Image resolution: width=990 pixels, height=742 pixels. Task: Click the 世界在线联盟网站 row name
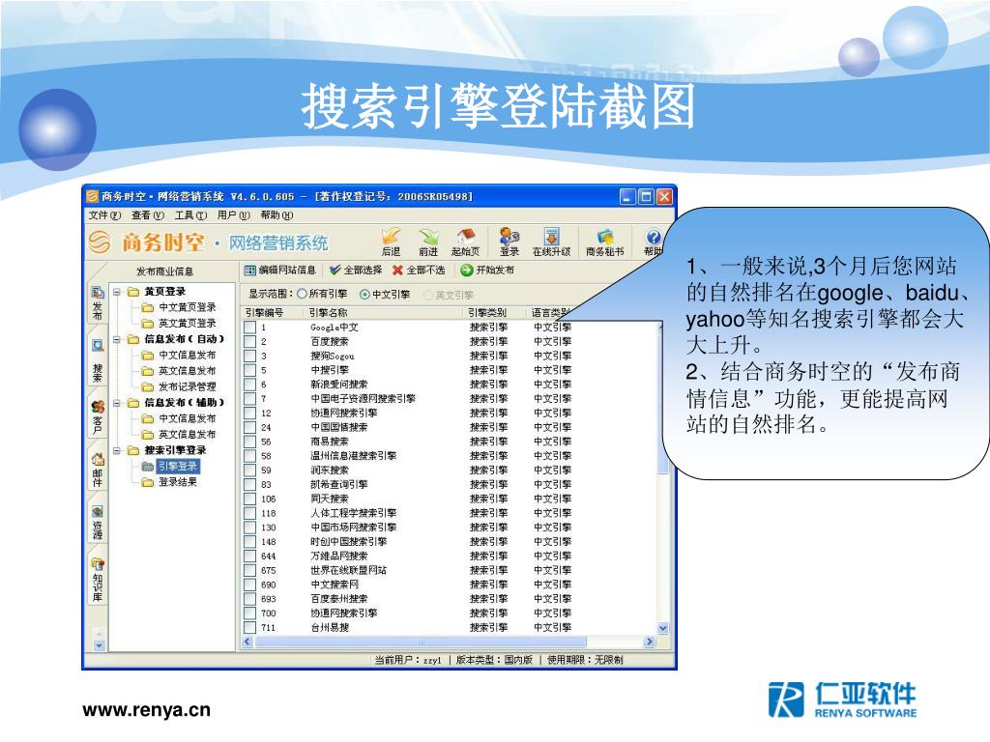click(x=348, y=570)
